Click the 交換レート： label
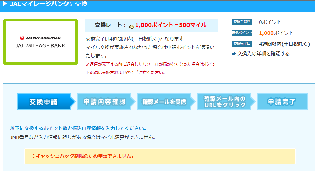Viewport: 315px width, 171px height. pyautogui.click(x=111, y=25)
